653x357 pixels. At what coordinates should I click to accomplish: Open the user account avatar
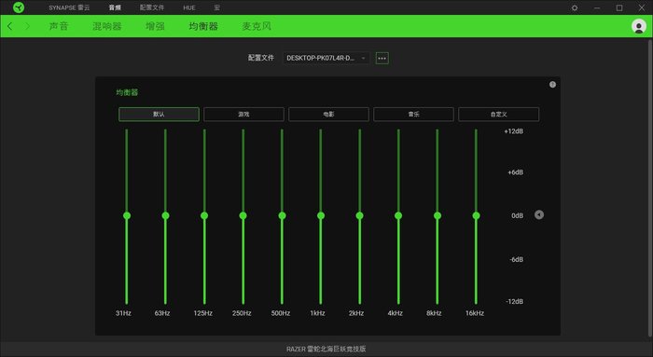pos(639,26)
